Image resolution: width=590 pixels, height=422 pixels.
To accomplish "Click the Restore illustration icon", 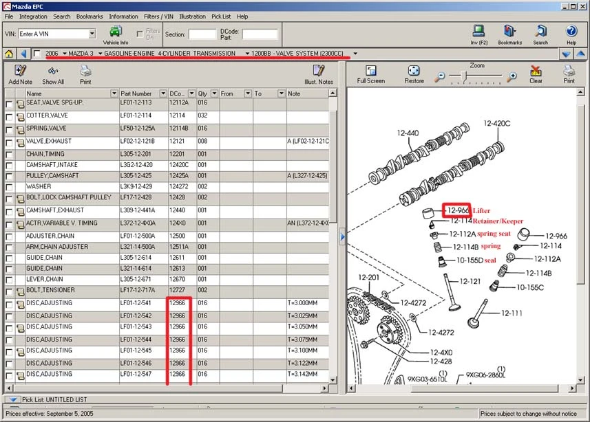I will 414,70.
